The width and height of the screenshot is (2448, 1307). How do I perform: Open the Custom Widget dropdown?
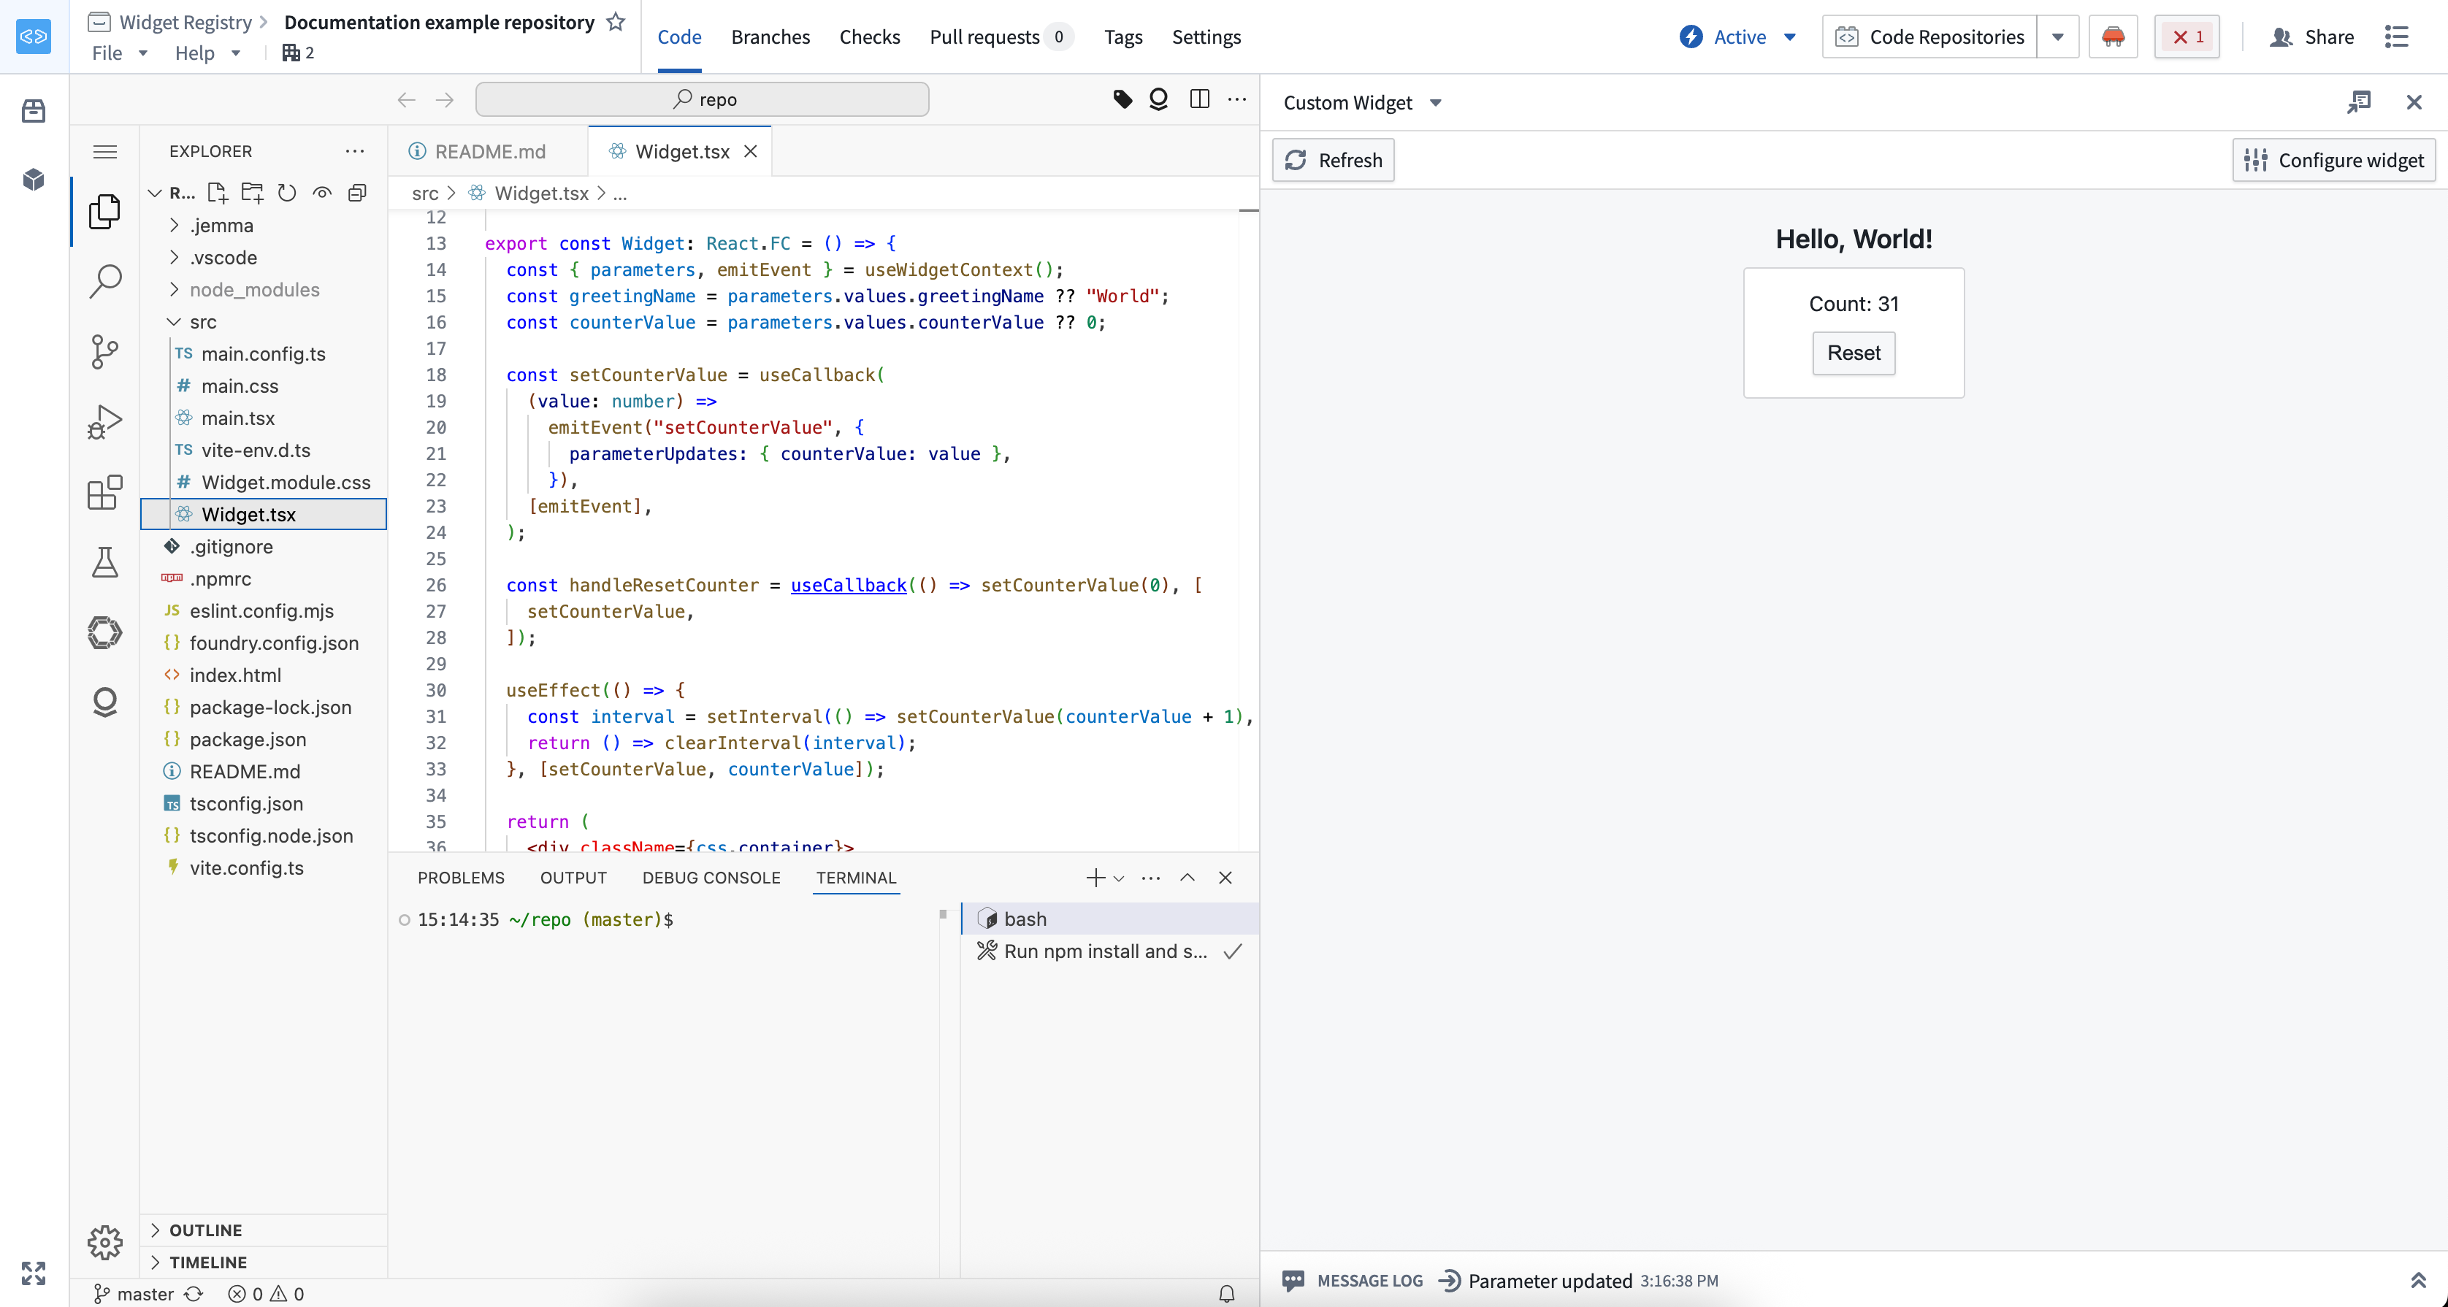tap(1436, 102)
